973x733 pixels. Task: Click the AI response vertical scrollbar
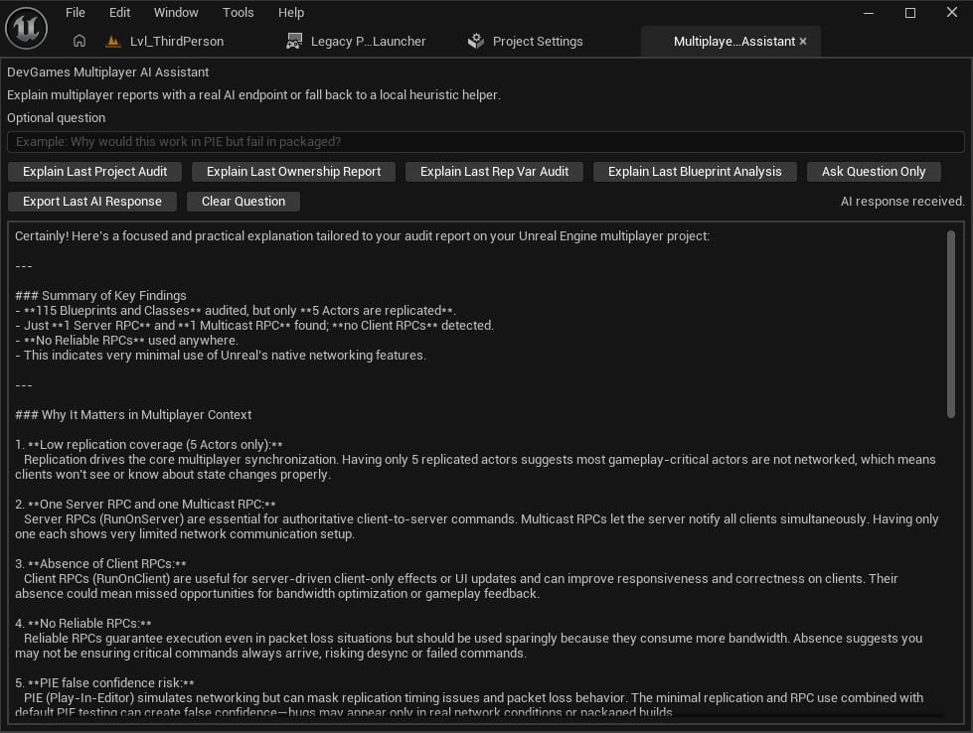click(x=951, y=325)
